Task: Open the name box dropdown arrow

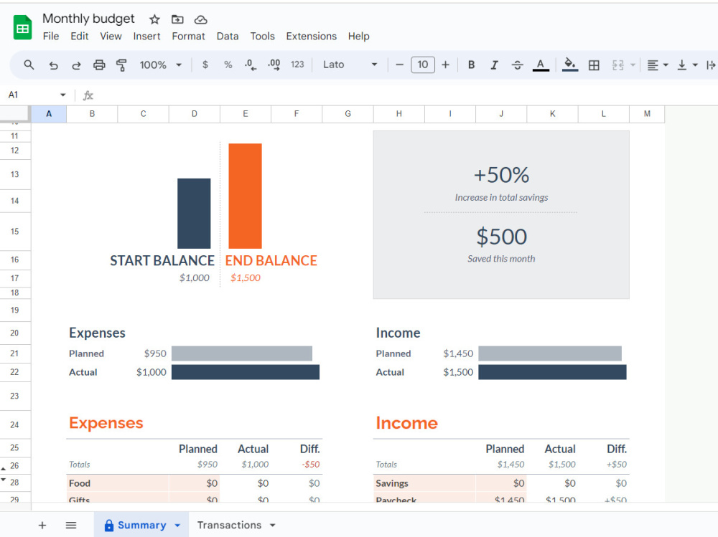Action: coord(62,95)
